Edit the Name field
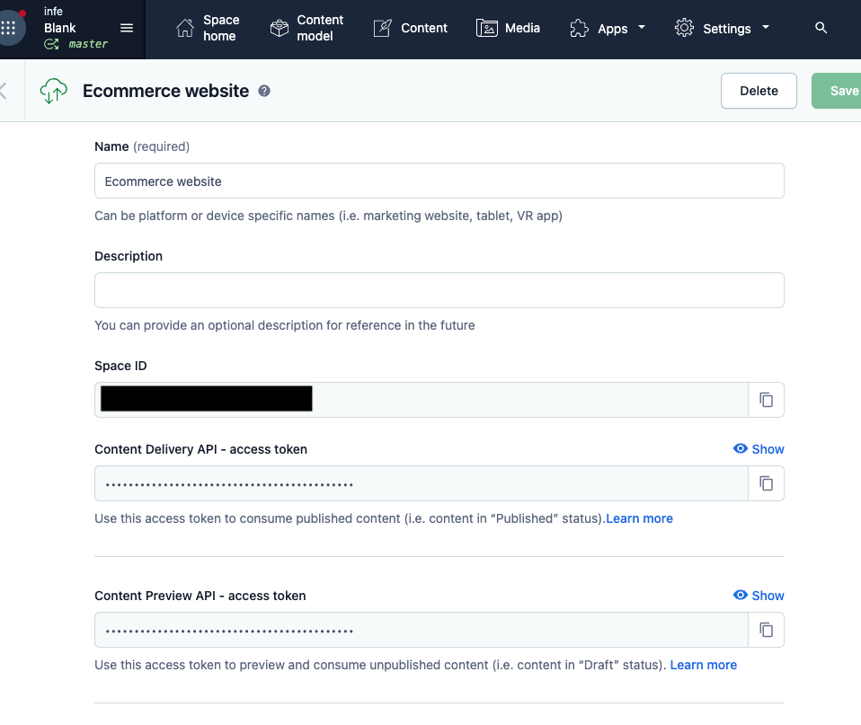This screenshot has width=861, height=725. 439,181
